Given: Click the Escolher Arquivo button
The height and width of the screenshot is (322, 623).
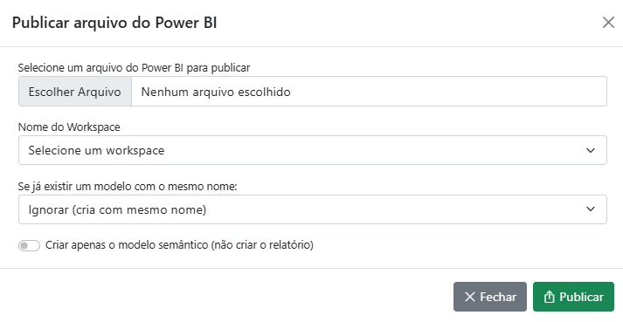Looking at the screenshot, I should pos(74,92).
